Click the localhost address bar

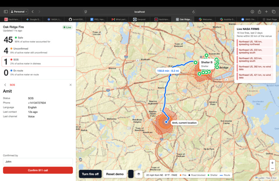click(x=139, y=12)
